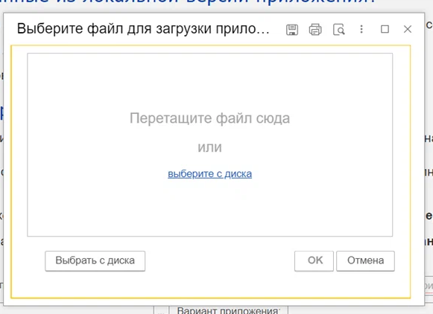Image resolution: width=433 pixels, height=314 pixels.
Task: Open the three-dot more actions menu
Action: 361,29
